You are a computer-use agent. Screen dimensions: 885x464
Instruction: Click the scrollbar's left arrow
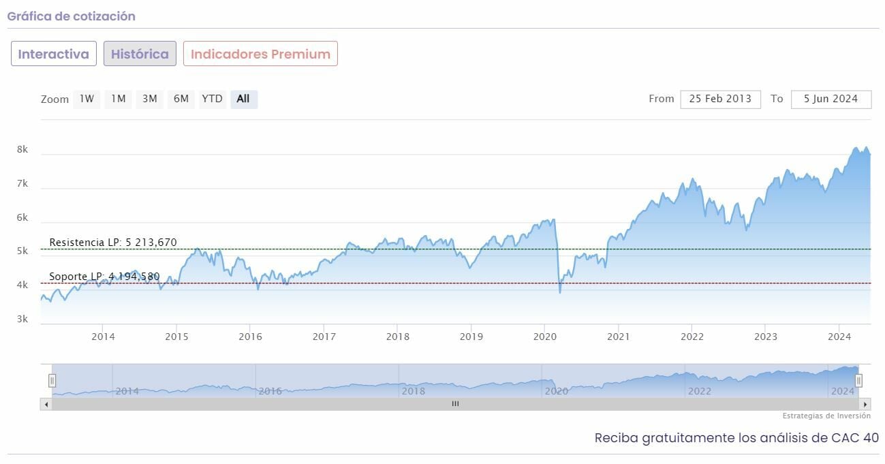point(46,404)
